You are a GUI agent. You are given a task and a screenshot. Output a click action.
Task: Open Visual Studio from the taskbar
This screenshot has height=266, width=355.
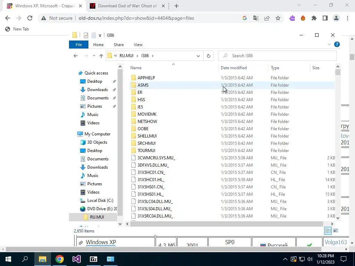77,259
